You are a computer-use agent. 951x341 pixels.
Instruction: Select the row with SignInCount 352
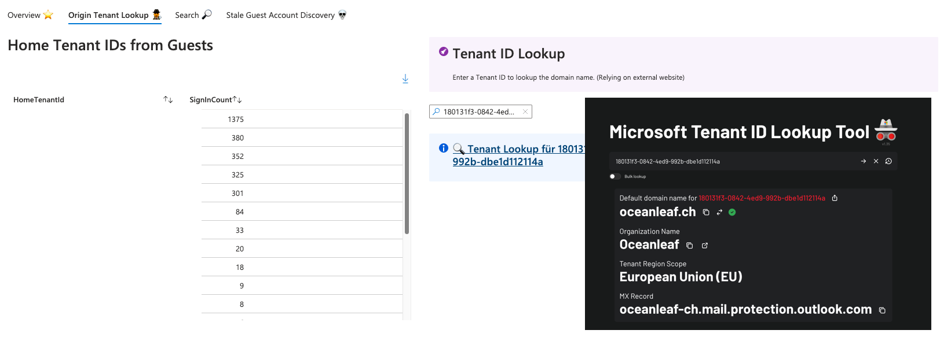tap(302, 156)
